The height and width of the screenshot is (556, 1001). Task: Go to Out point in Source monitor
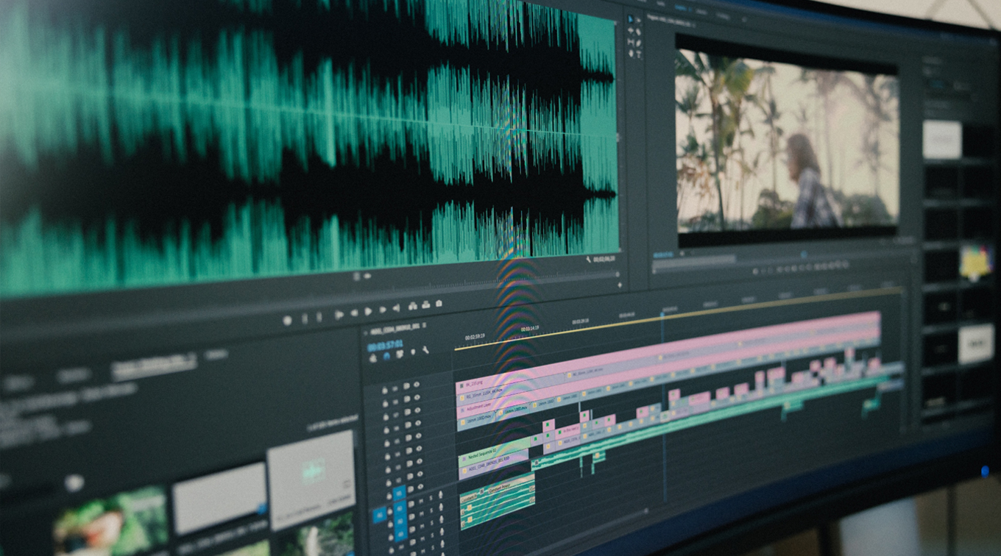tap(397, 308)
